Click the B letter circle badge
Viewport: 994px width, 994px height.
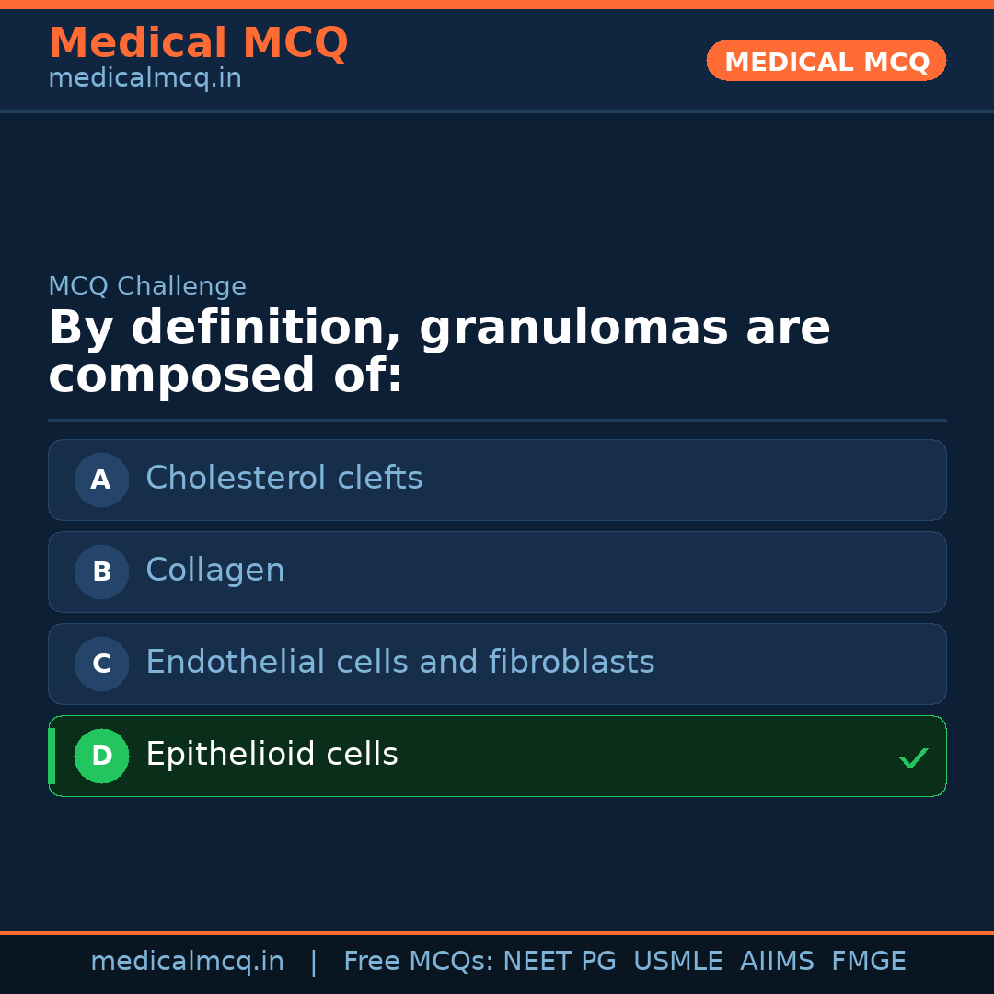coord(101,572)
